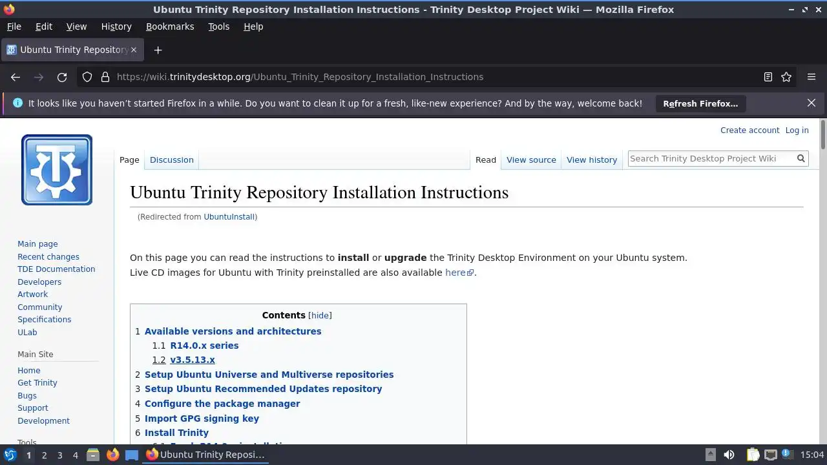The image size is (827, 465).
Task: Bookmark this page with the star icon
Action: 786,77
